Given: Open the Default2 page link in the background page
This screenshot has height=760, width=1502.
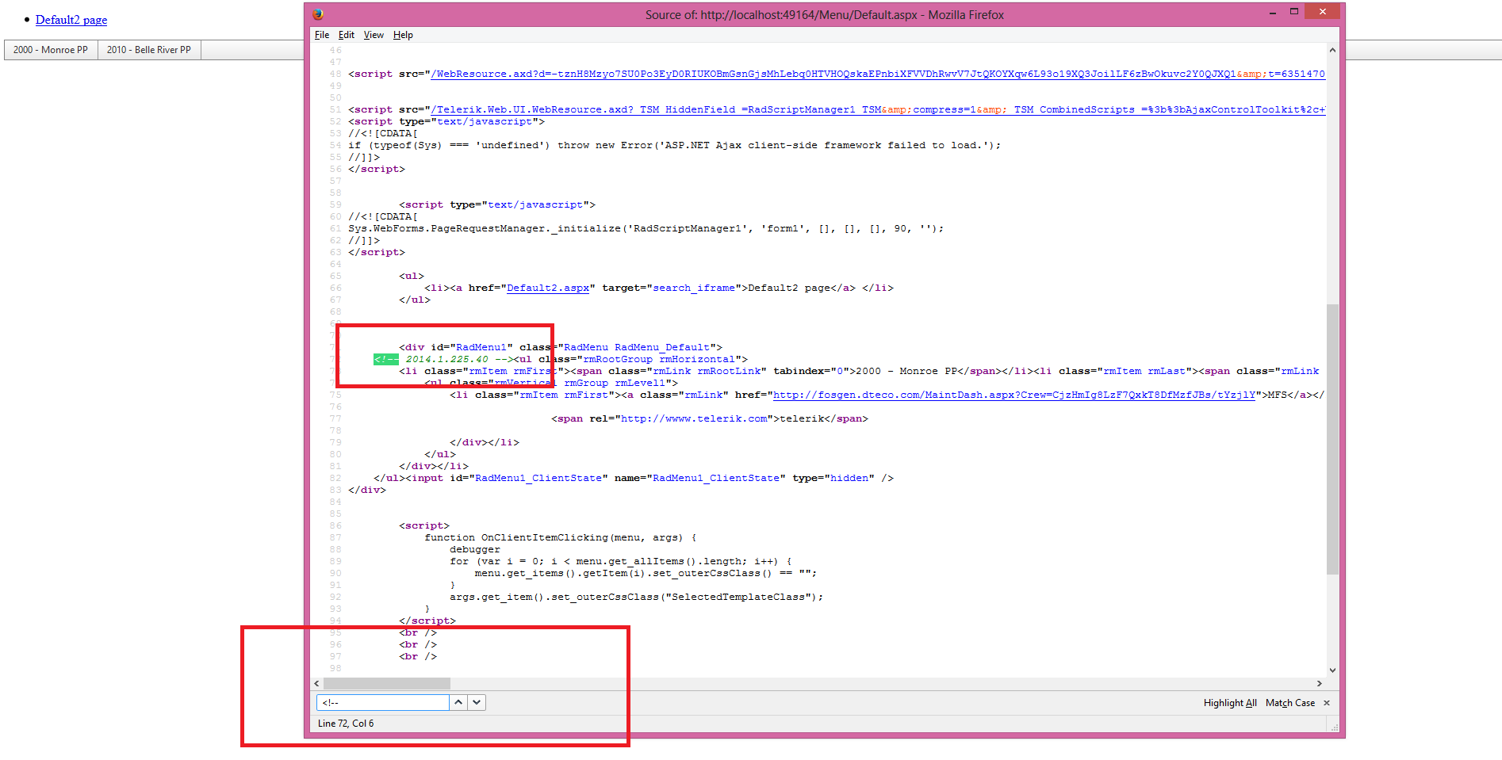Looking at the screenshot, I should coord(71,20).
